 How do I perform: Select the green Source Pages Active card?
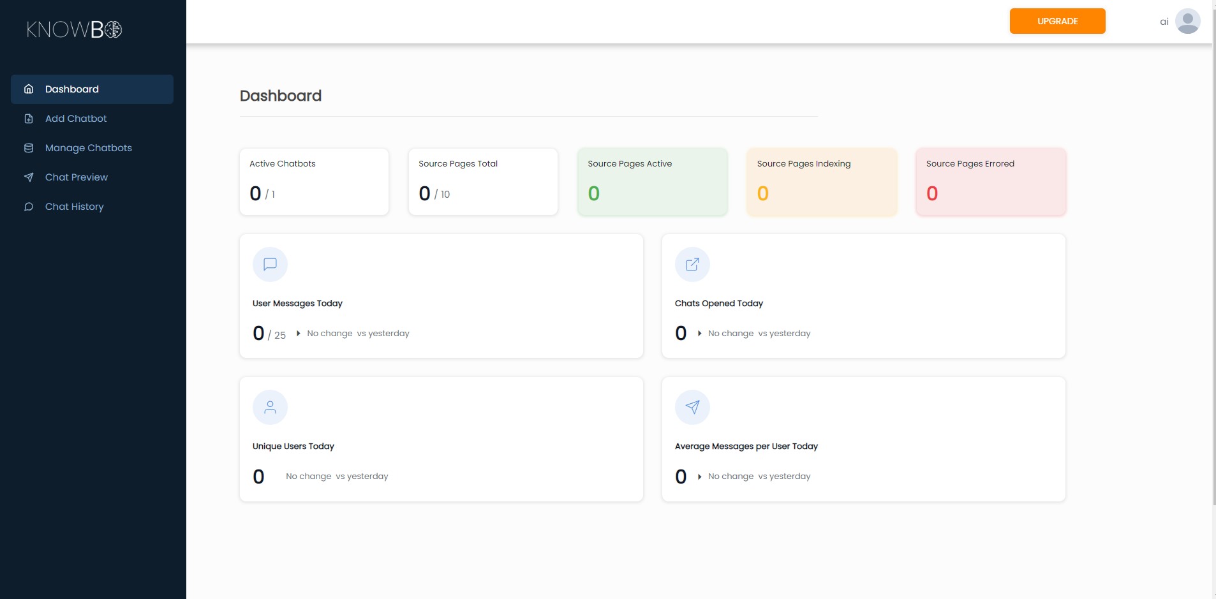pyautogui.click(x=652, y=182)
